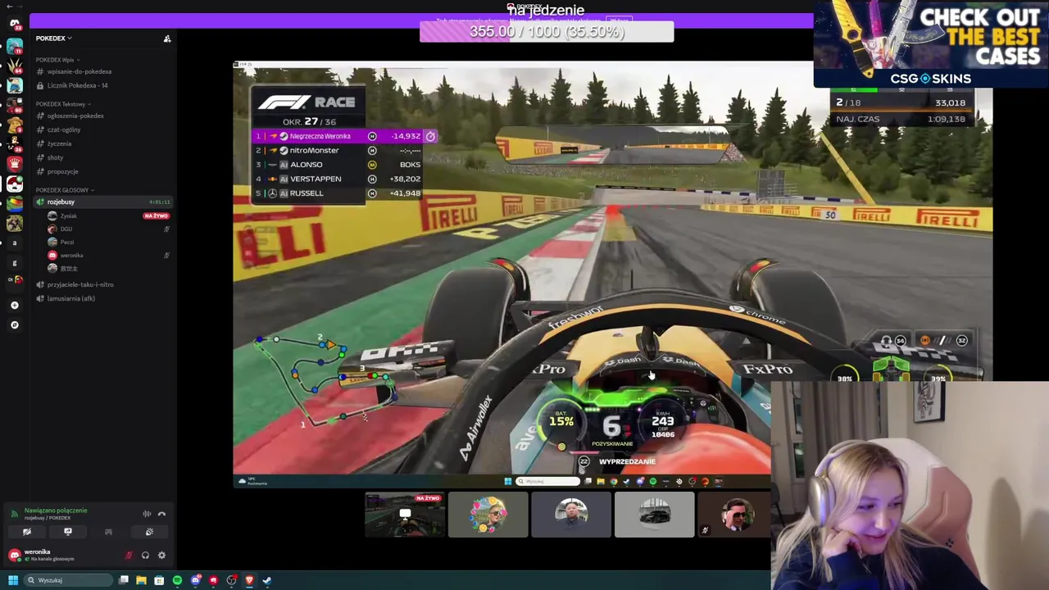Open Discord icon on the host taskbar

click(x=195, y=580)
